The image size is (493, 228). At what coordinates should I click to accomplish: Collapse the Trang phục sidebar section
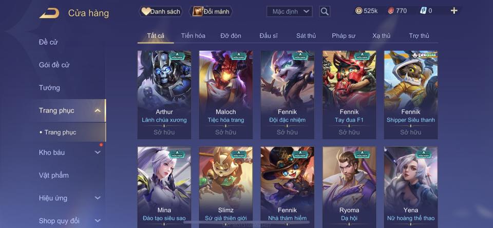[x=98, y=110]
